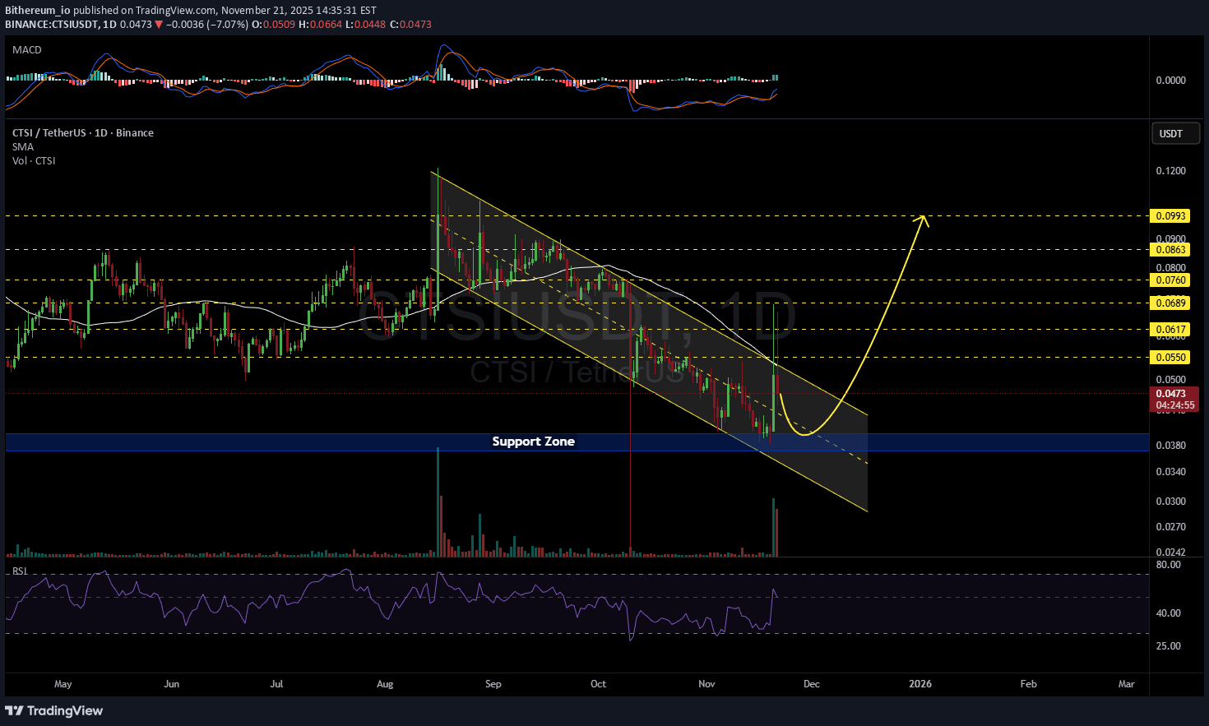
Task: Select the 0.0760 price level tag
Action: pyautogui.click(x=1170, y=280)
